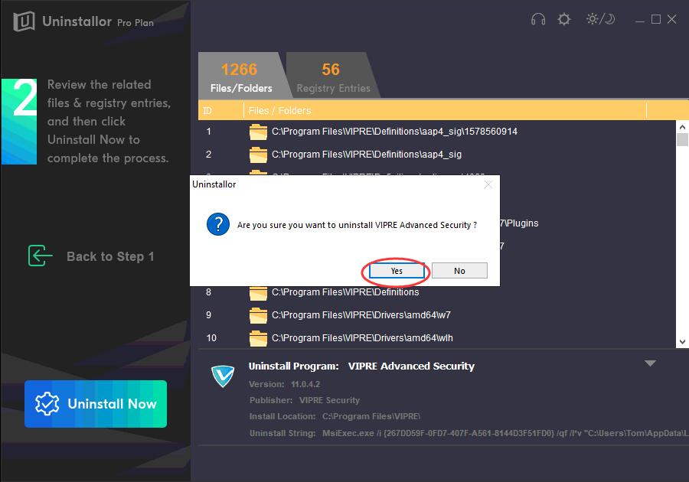Open settings with the gear icon
The height and width of the screenshot is (482, 689).
pos(563,19)
